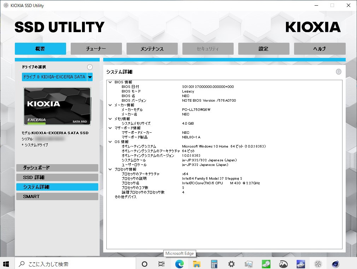Open the メンテナンス tab
This screenshot has width=357, height=269.
pyautogui.click(x=152, y=49)
